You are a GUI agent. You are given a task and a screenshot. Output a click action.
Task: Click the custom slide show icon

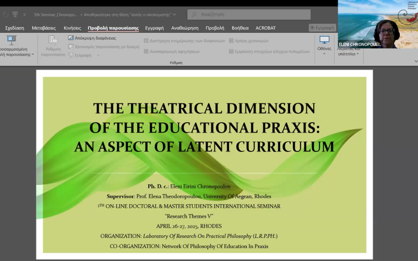point(11,40)
